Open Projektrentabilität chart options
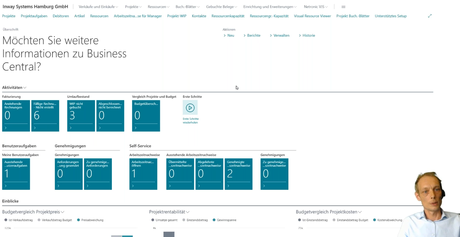Image resolution: width=460 pixels, height=237 pixels. (x=169, y=212)
